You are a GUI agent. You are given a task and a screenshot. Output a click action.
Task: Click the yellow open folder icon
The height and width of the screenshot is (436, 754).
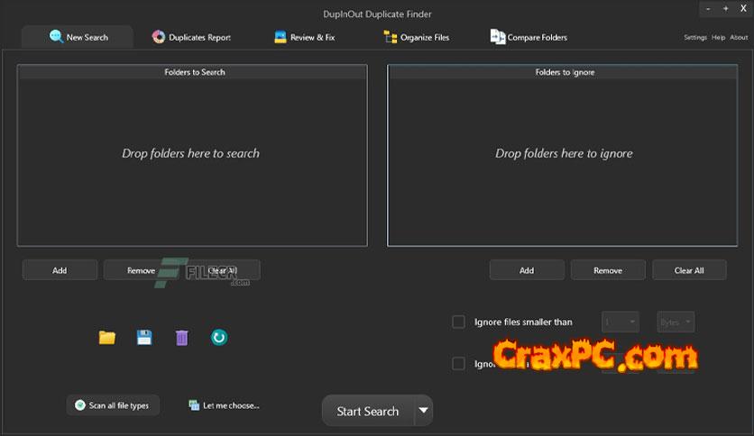(x=107, y=338)
